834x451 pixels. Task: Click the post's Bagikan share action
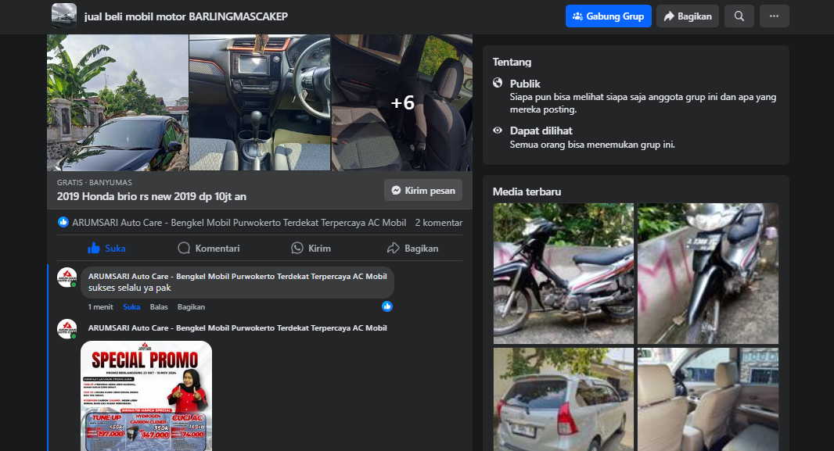(413, 248)
